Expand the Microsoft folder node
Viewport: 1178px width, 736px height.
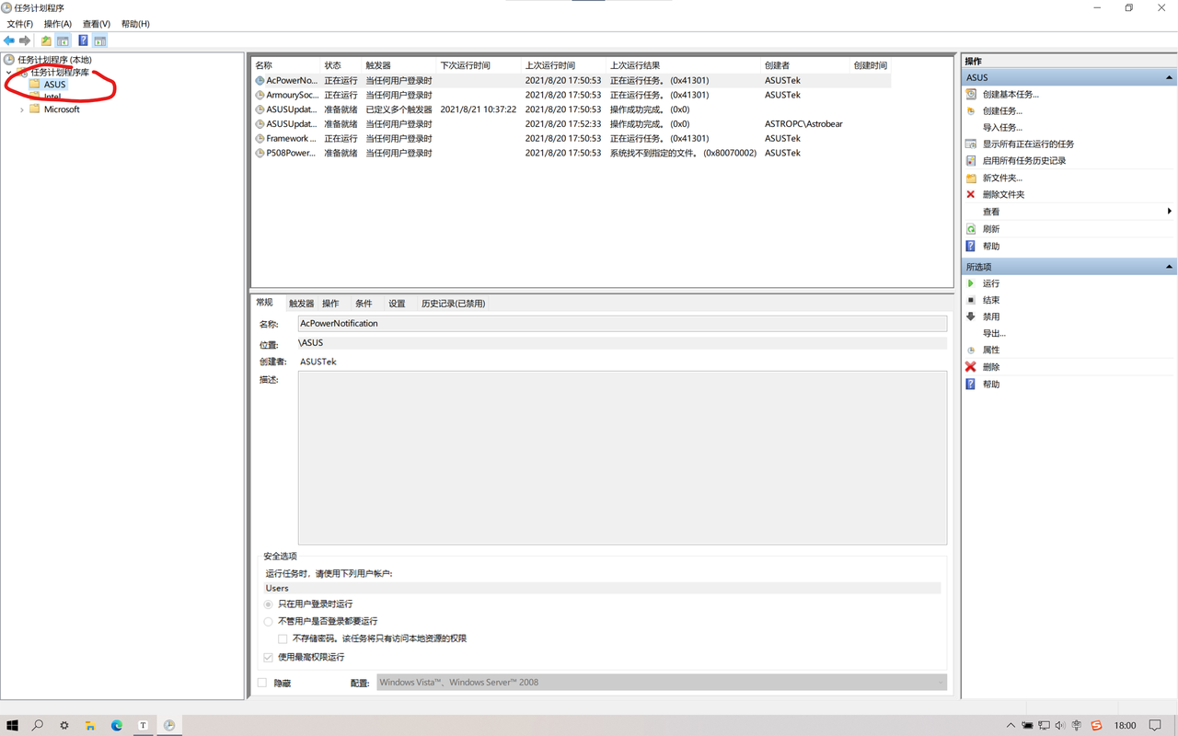[x=22, y=109]
